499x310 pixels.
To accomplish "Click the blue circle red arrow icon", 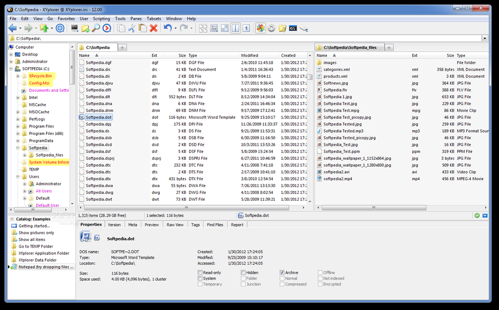I will (107, 28).
